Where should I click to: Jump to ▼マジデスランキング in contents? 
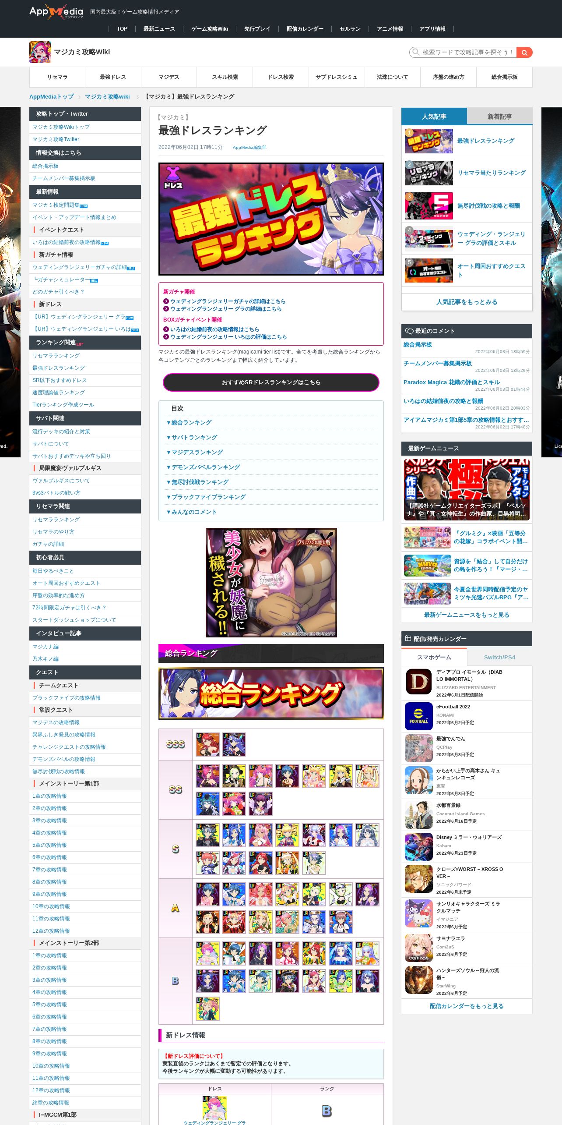click(195, 452)
